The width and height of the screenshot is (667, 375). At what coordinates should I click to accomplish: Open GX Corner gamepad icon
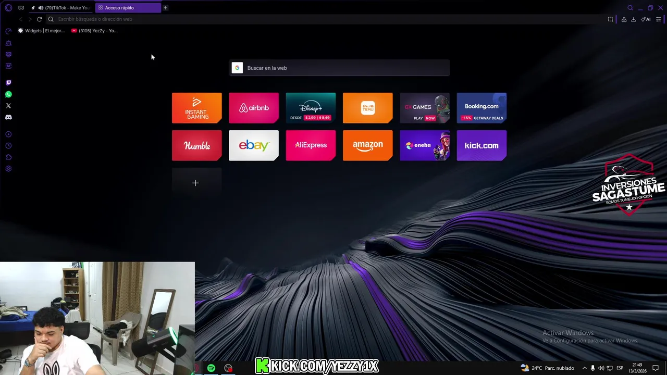(21, 8)
